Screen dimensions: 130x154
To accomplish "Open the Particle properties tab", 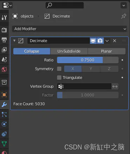I will (x=4, y=114).
